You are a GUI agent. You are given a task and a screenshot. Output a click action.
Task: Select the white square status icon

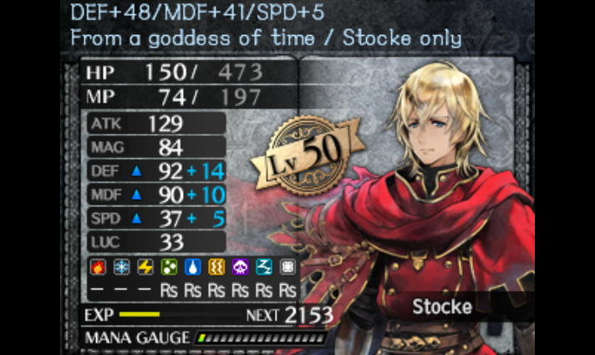[x=287, y=267]
